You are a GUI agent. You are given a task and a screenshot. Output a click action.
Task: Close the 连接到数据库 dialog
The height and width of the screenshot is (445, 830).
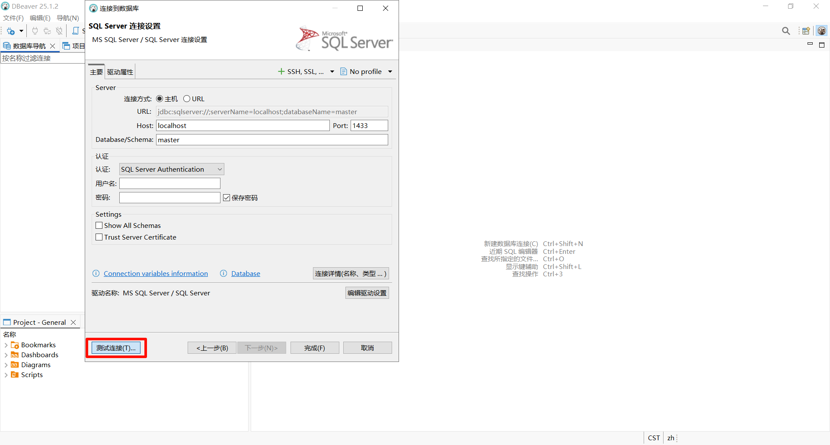pos(386,8)
